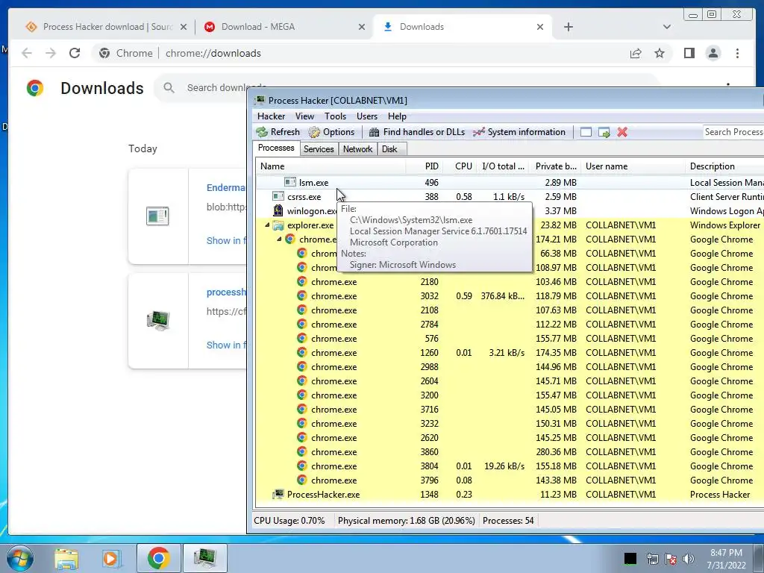Viewport: 764px width, 573px height.
Task: Click the Physical memory status bar entry
Action: pyautogui.click(x=407, y=520)
